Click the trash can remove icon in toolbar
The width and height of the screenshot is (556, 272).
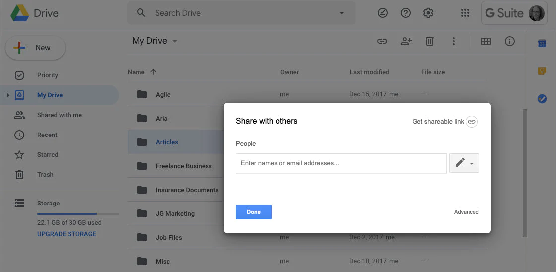pos(429,41)
